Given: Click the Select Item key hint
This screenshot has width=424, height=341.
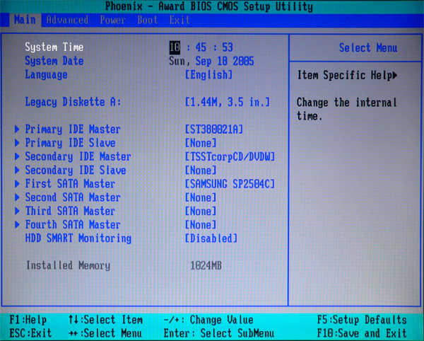Looking at the screenshot, I should pos(105,320).
